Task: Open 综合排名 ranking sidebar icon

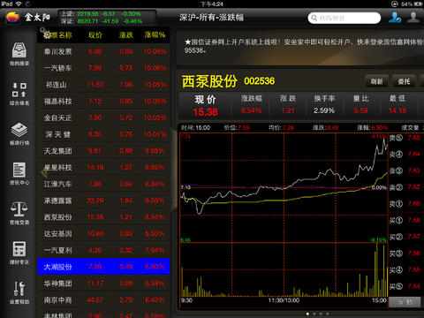Action: click(x=19, y=94)
